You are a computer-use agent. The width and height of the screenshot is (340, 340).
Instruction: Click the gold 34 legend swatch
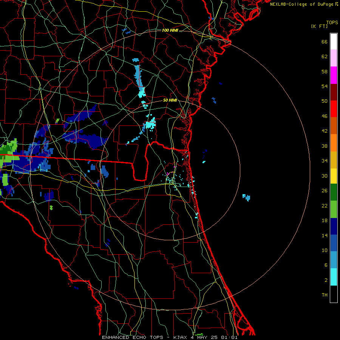tap(334, 160)
